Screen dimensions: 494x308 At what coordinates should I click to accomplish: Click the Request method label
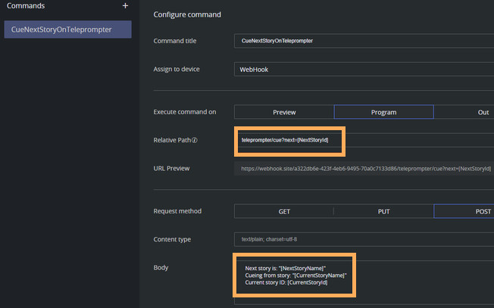177,211
